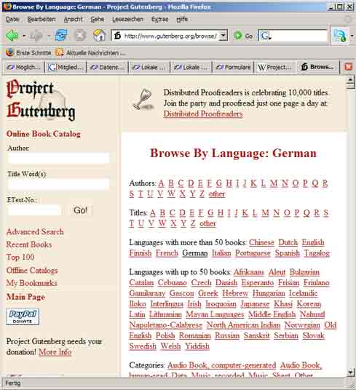Click the page scrollbar down arrow
Screen dimensions: 356x390
click(x=350, y=372)
